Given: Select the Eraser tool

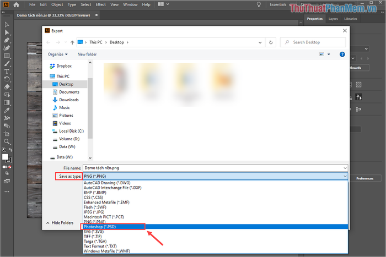Looking at the screenshot, I should click(x=7, y=87).
